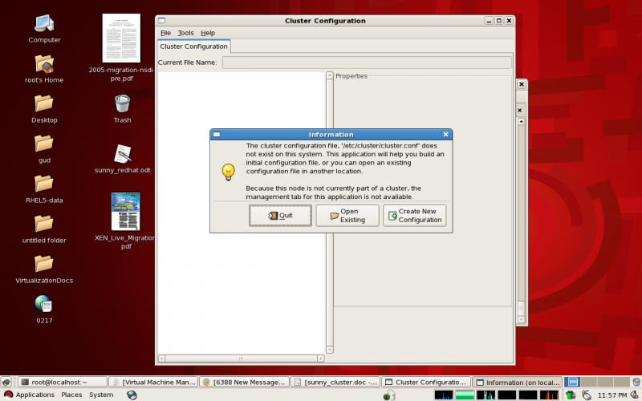Screen dimensions: 642x401
Task: Open the Applications menu in panel
Action: coord(30,395)
